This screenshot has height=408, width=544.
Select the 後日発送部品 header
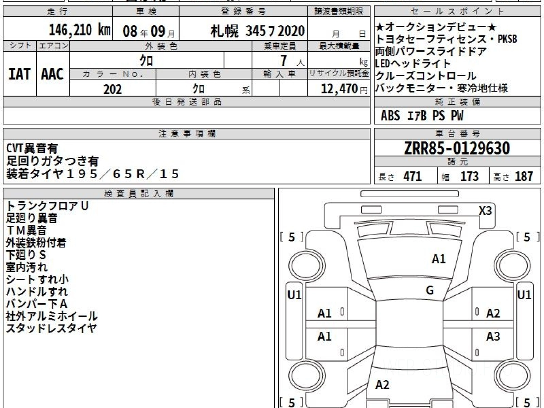(187, 102)
